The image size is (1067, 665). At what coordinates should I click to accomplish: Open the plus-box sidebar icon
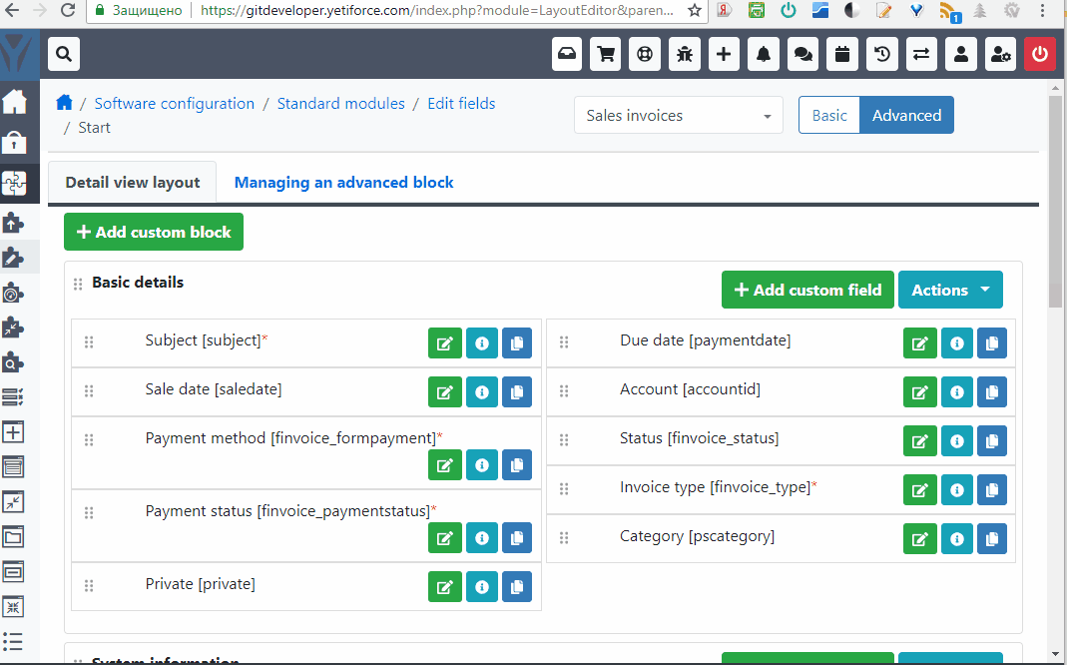coord(13,432)
